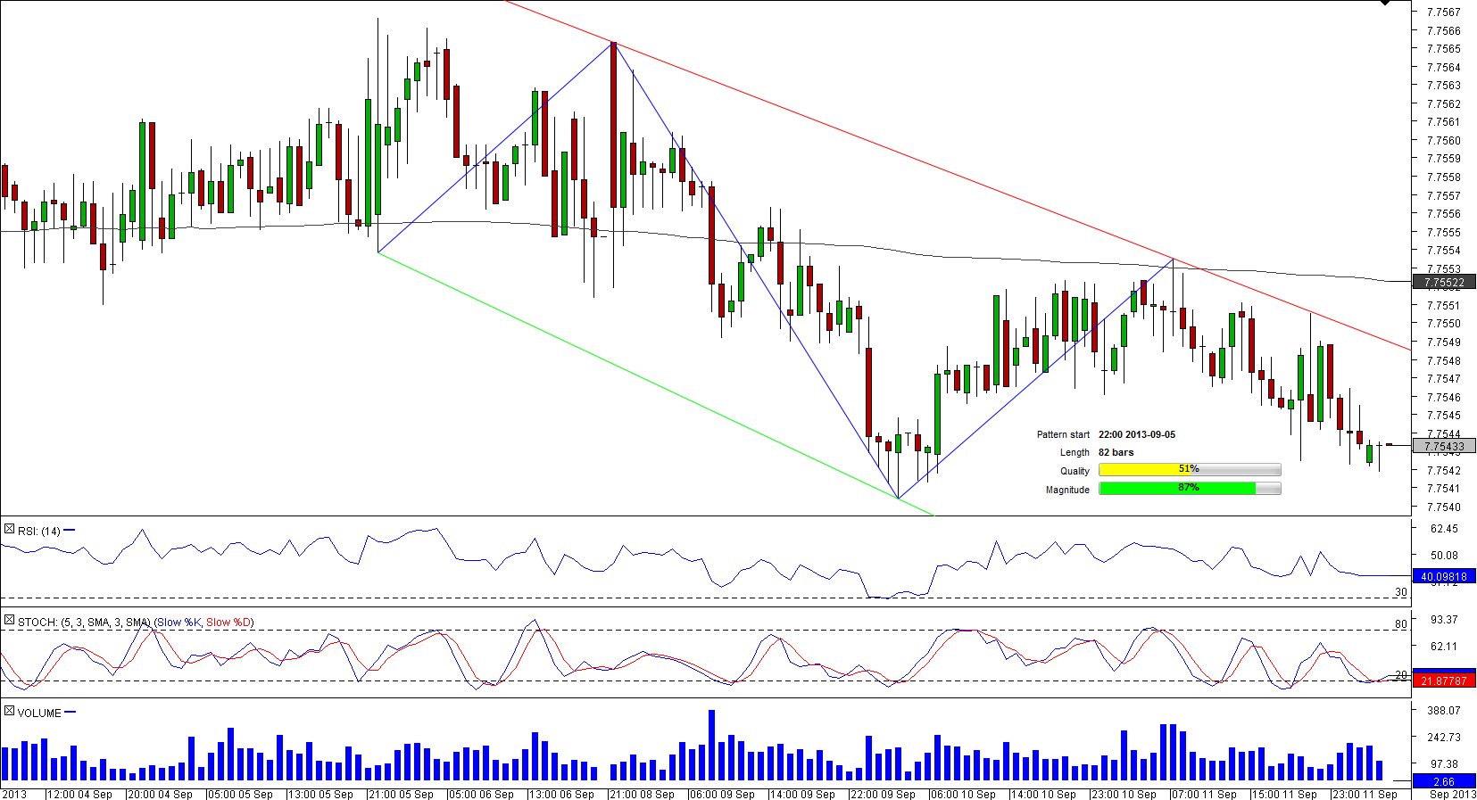The height and width of the screenshot is (800, 1477).
Task: Click the Magnitude label text
Action: [1067, 491]
